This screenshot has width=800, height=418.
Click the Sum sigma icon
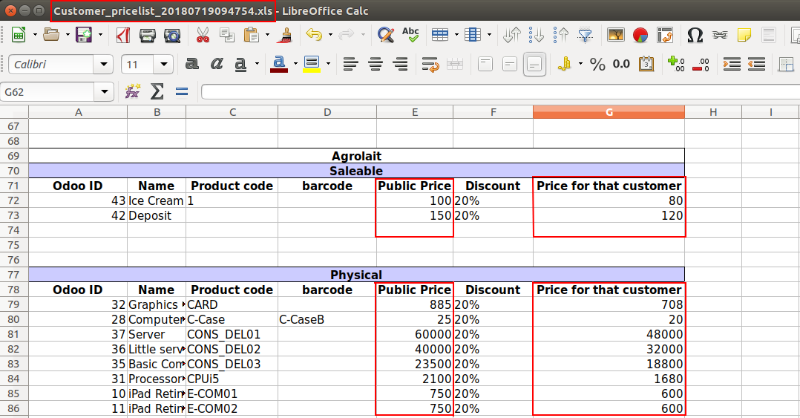tap(157, 91)
